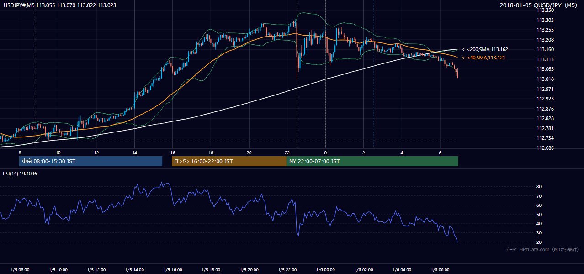Screen dimensions: 584x274
Task: Click price level 112.828 on price axis
Action: point(545,118)
